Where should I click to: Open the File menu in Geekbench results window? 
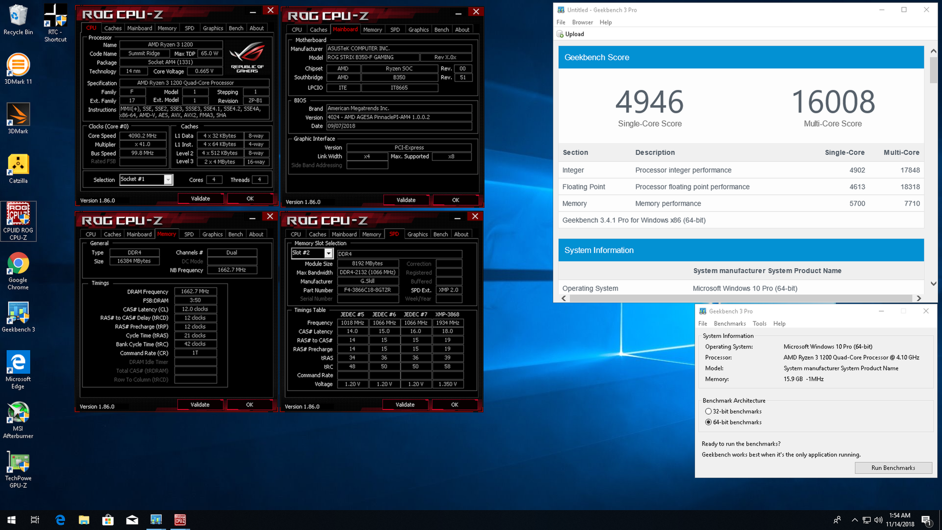coord(561,22)
